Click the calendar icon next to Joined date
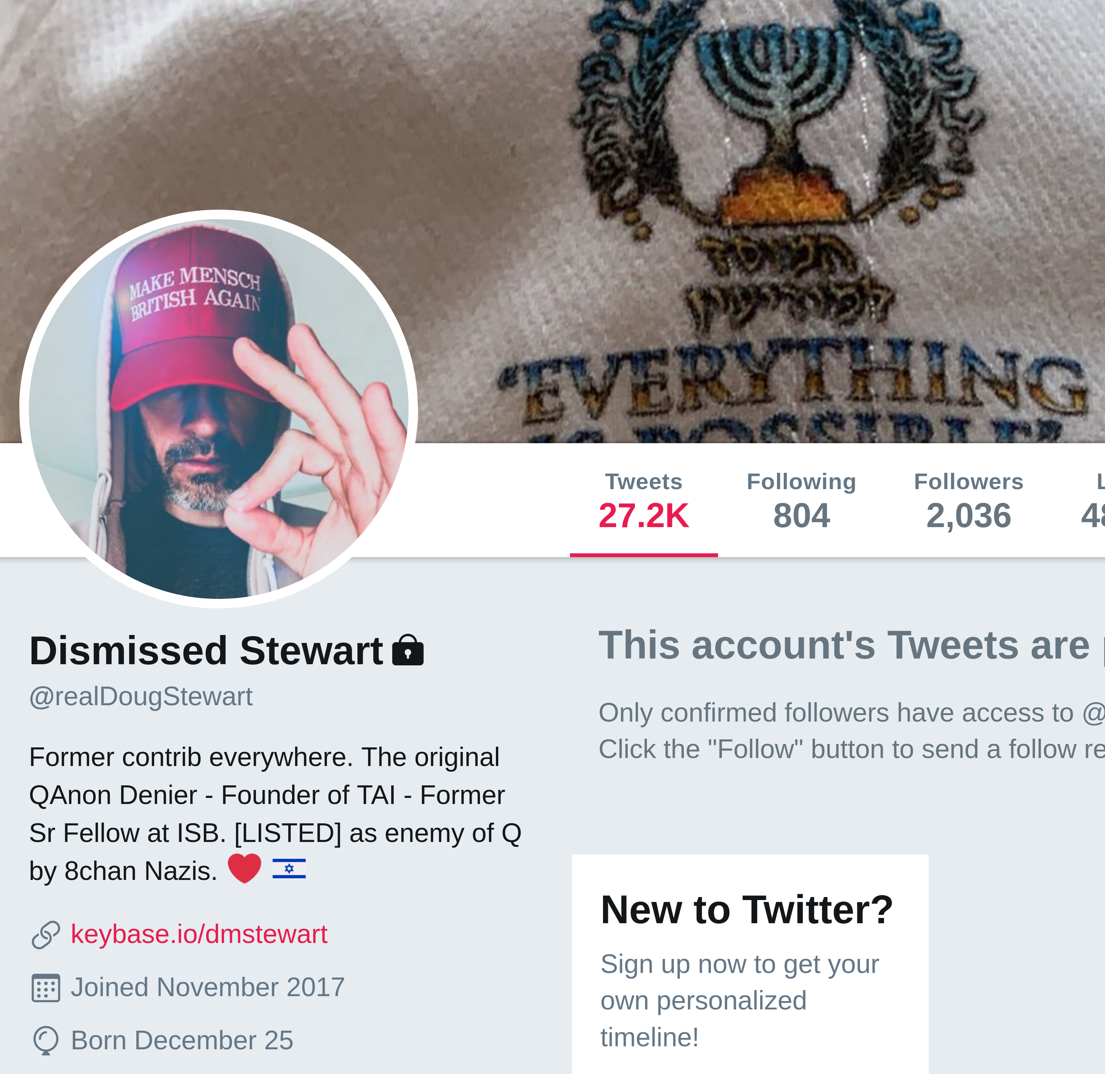This screenshot has height=1074, width=1105. pos(46,988)
